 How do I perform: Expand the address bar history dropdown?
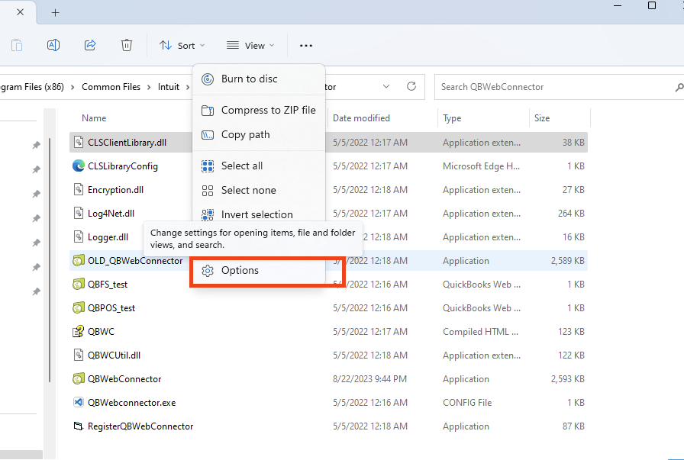pos(386,86)
